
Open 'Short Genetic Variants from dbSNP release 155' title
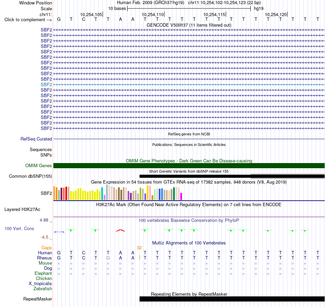tap(189, 171)
